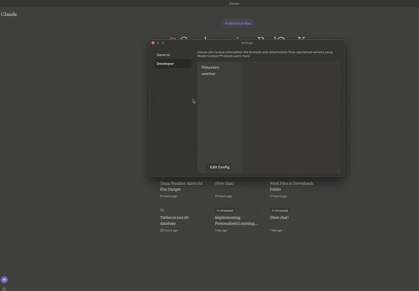Open the Tables in test.db database conversation

coord(174,220)
